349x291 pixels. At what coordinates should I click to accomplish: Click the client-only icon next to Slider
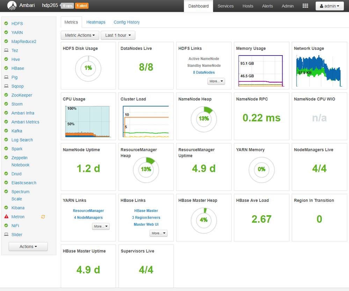coord(6,234)
